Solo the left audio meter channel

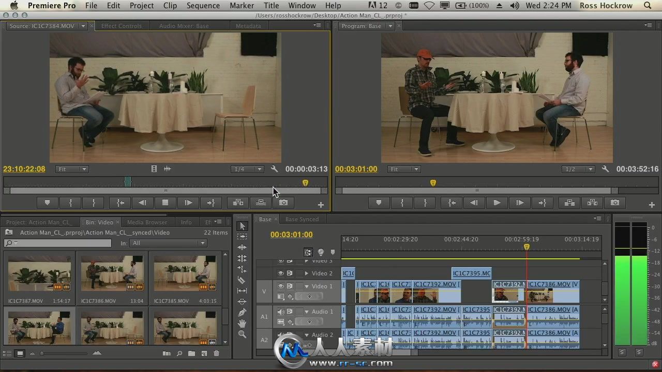622,352
